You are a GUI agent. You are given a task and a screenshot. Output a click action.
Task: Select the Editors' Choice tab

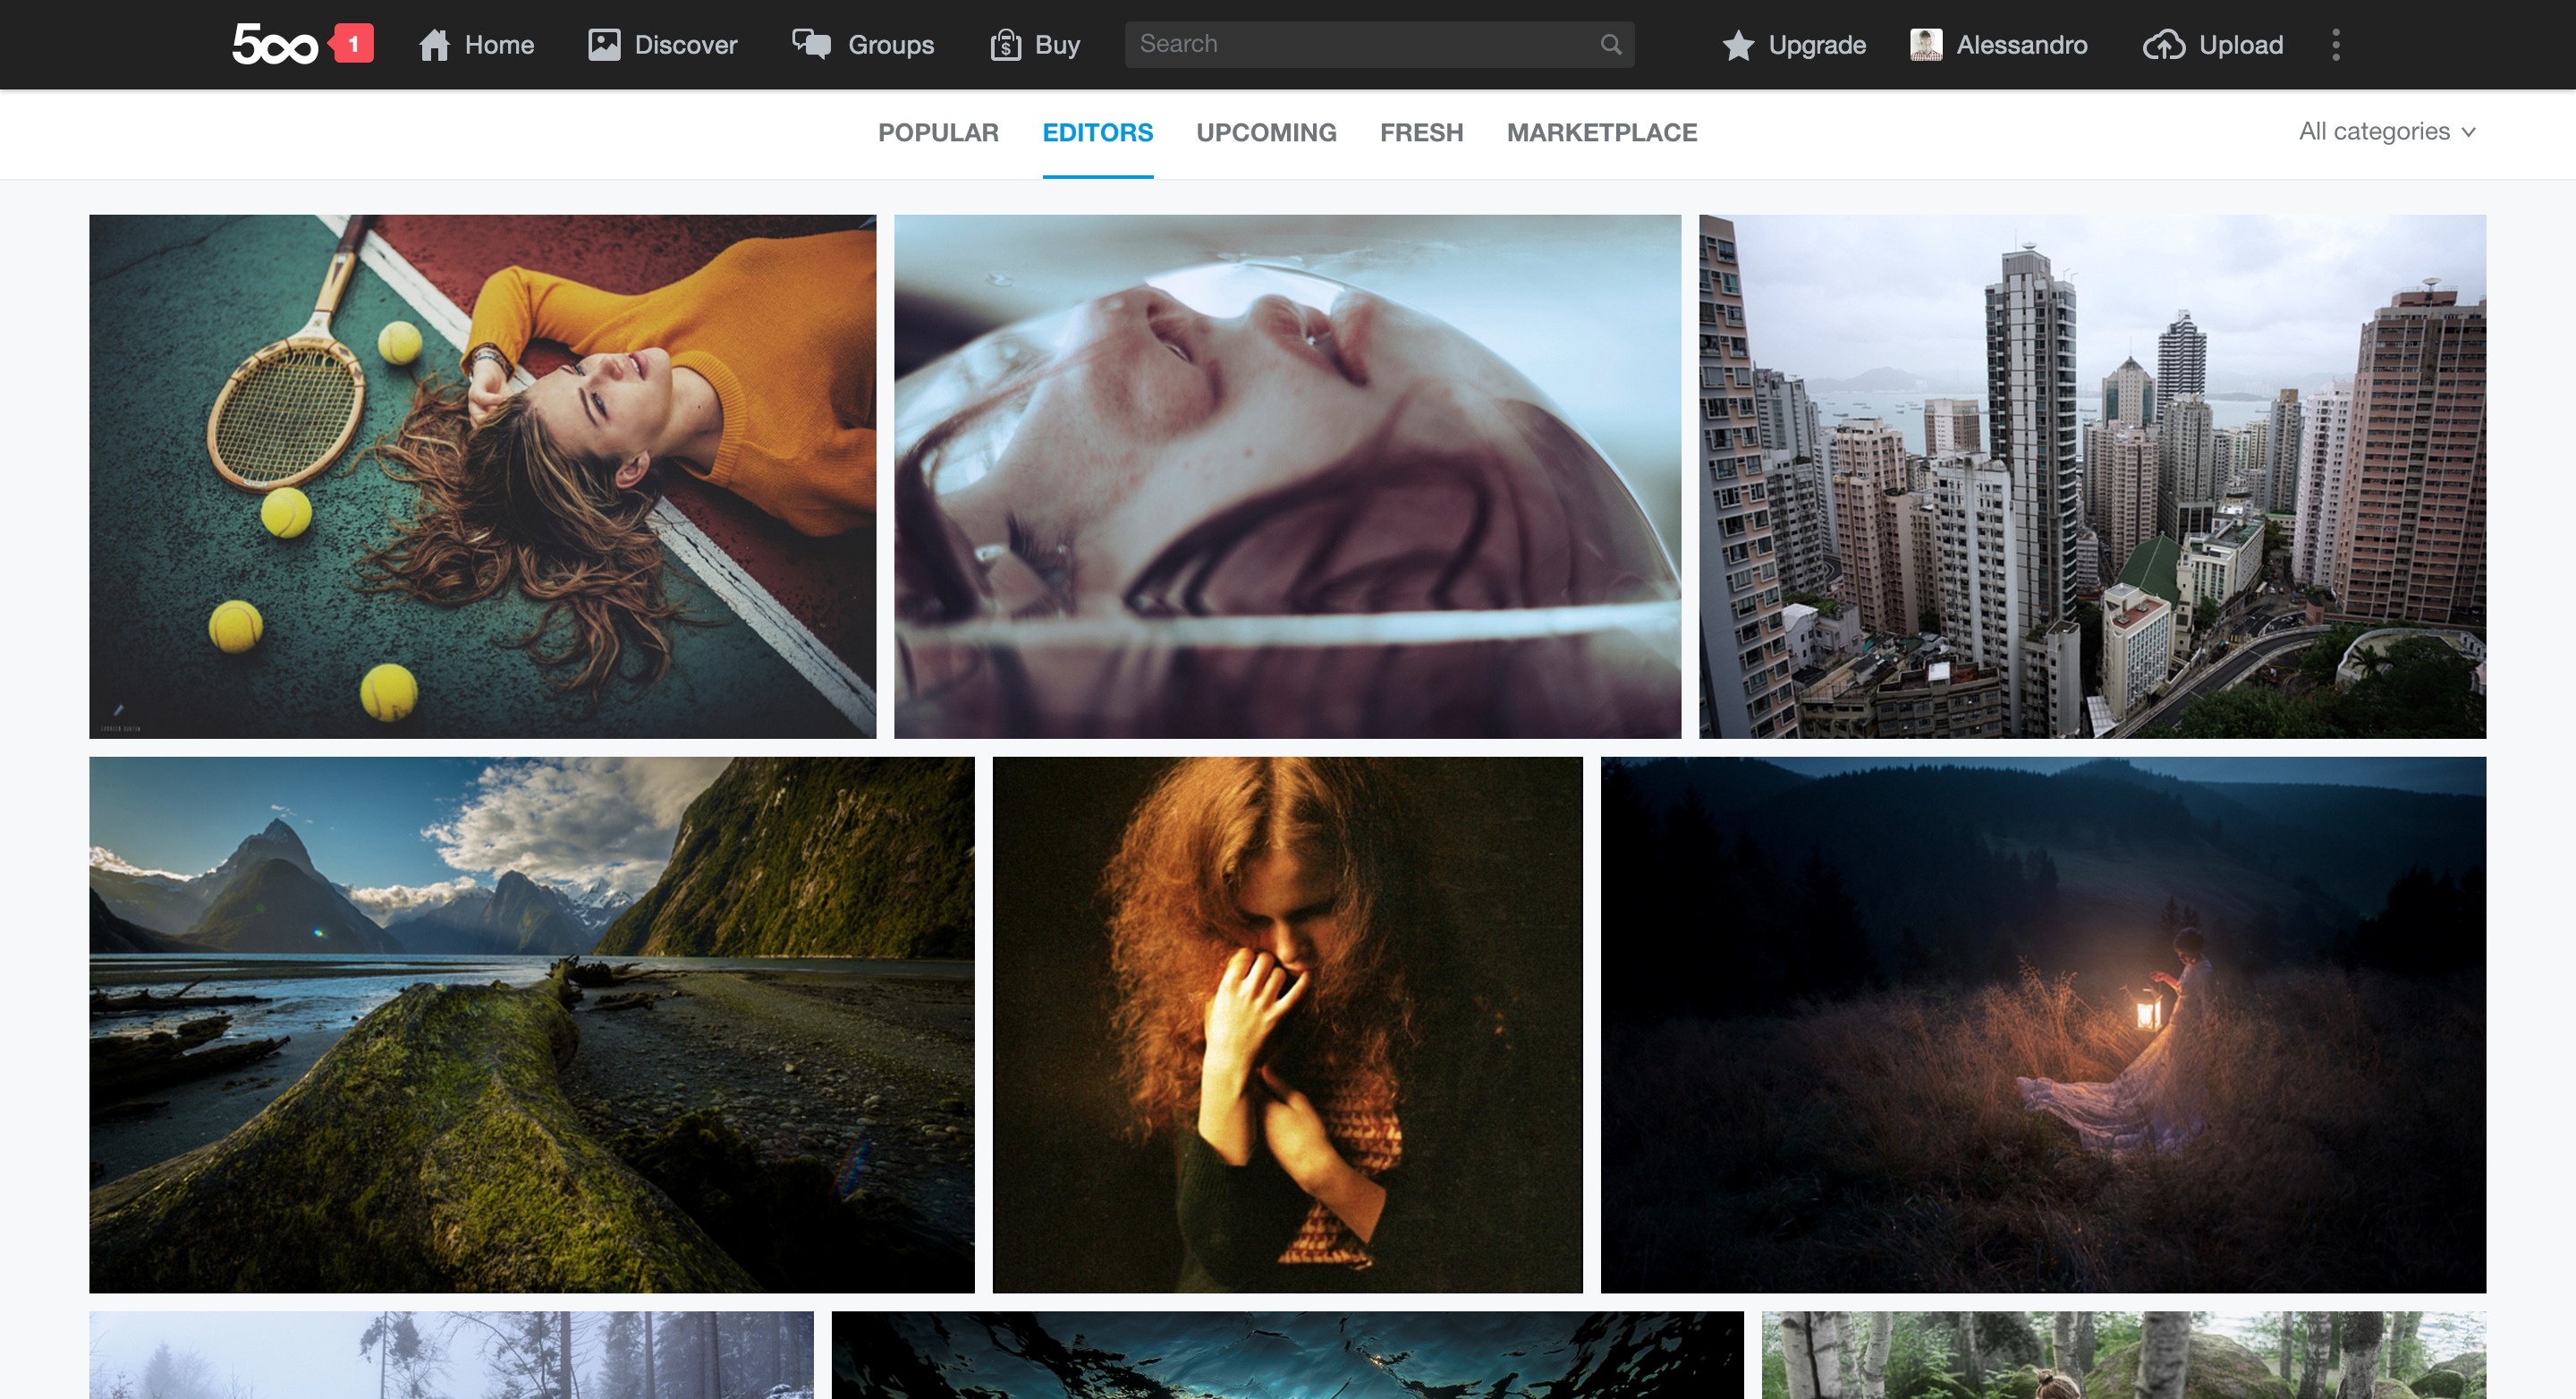click(1097, 132)
